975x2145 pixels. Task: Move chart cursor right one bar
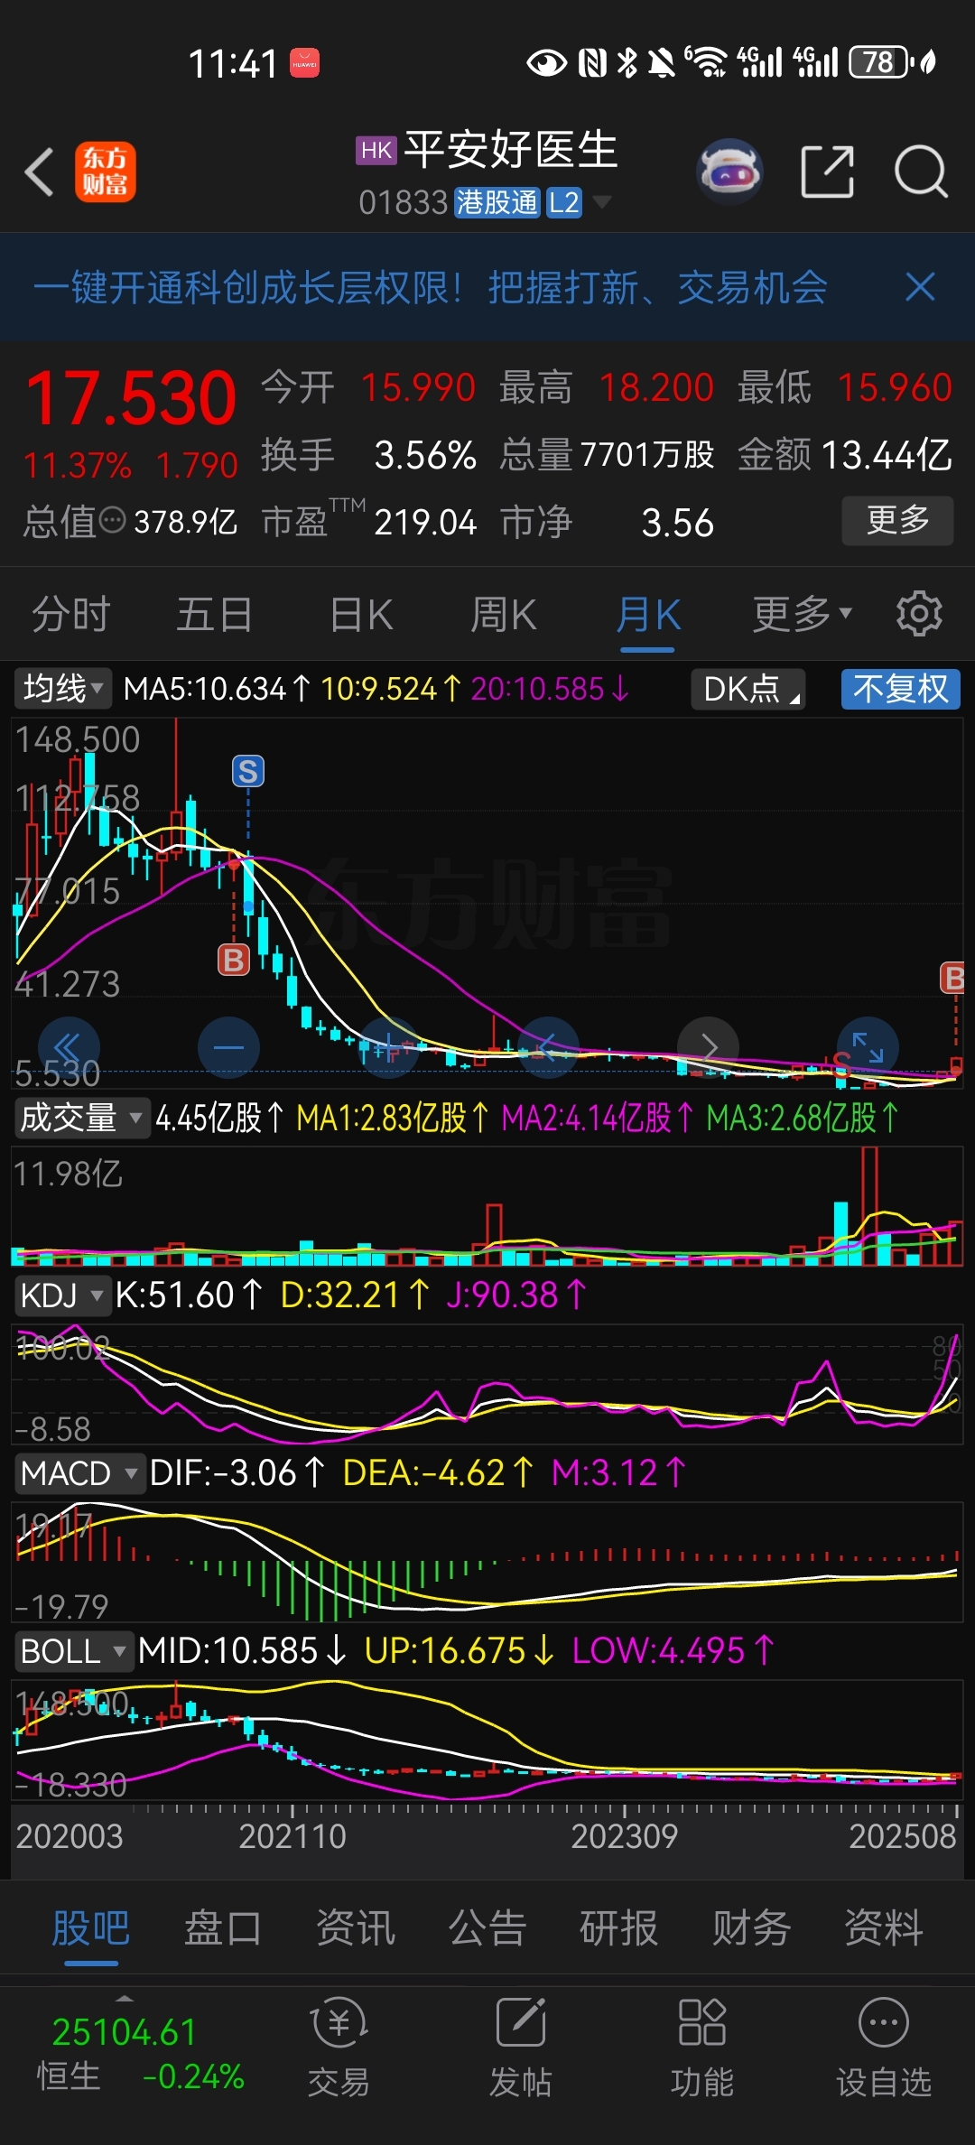[x=708, y=1047]
